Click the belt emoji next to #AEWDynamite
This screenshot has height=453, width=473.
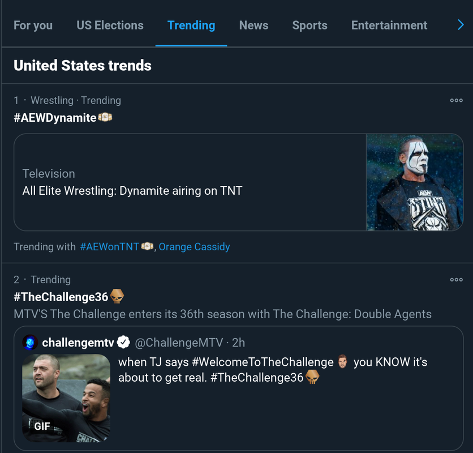(105, 118)
